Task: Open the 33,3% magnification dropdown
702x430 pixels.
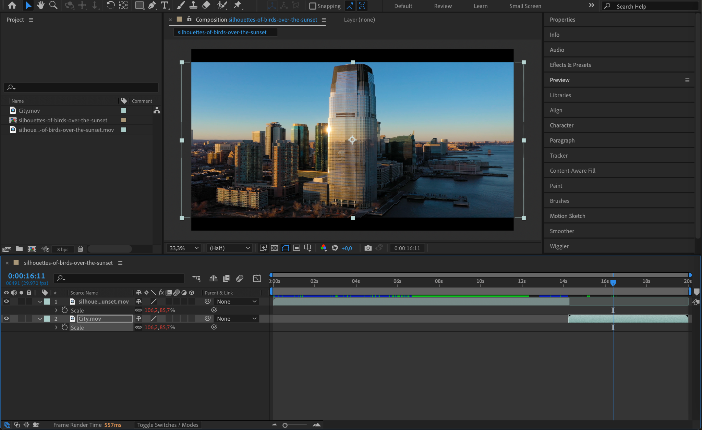Action: pos(184,248)
